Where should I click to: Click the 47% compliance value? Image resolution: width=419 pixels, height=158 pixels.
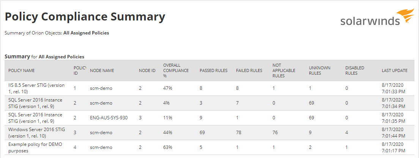tap(167, 88)
